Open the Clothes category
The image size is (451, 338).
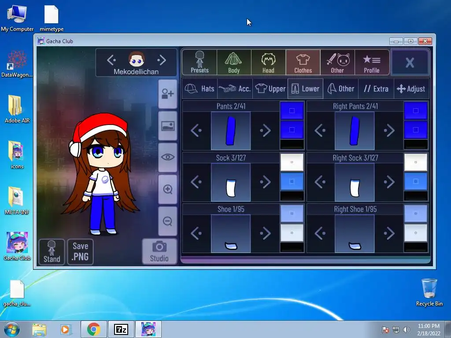click(303, 62)
